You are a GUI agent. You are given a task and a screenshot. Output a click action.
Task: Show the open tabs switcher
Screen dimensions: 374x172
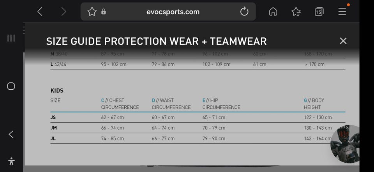coord(319,12)
